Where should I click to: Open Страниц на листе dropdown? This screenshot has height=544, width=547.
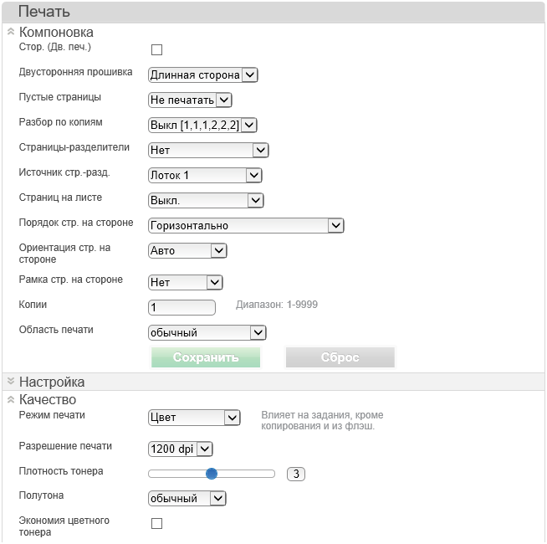pyautogui.click(x=206, y=201)
